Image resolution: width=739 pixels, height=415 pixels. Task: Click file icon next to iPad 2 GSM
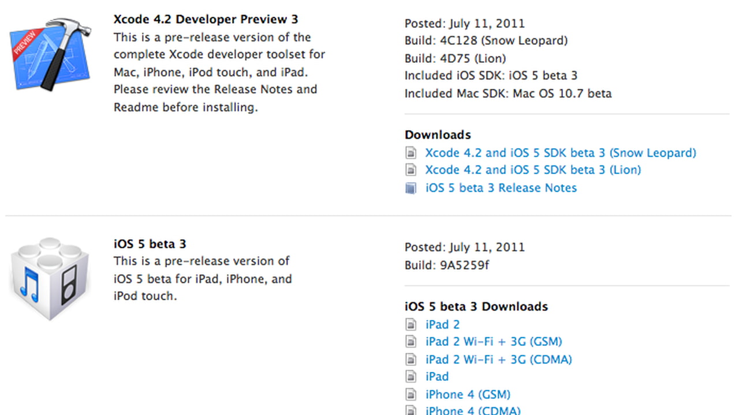tap(410, 342)
